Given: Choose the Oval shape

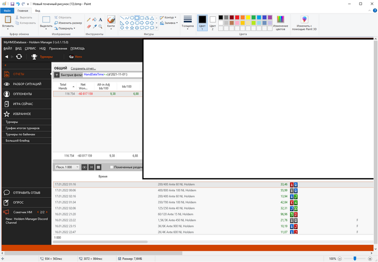Looking at the screenshot, I should [132, 18].
